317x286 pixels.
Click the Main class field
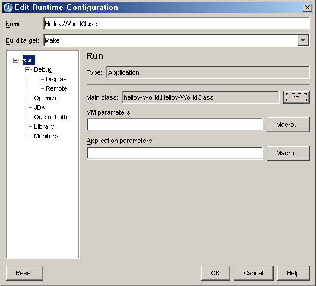coord(201,97)
